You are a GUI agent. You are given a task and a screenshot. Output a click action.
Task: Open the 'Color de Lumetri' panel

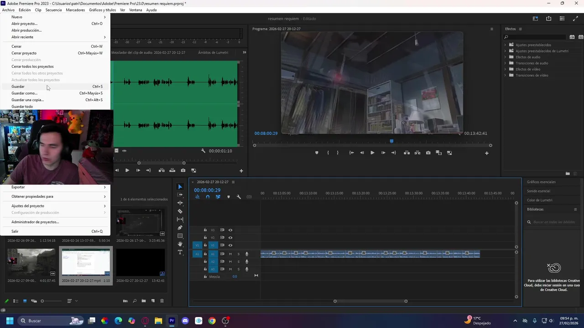(539, 200)
